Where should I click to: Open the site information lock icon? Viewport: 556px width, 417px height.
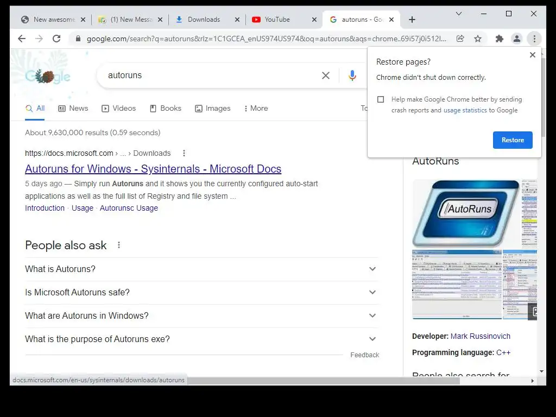coord(78,39)
